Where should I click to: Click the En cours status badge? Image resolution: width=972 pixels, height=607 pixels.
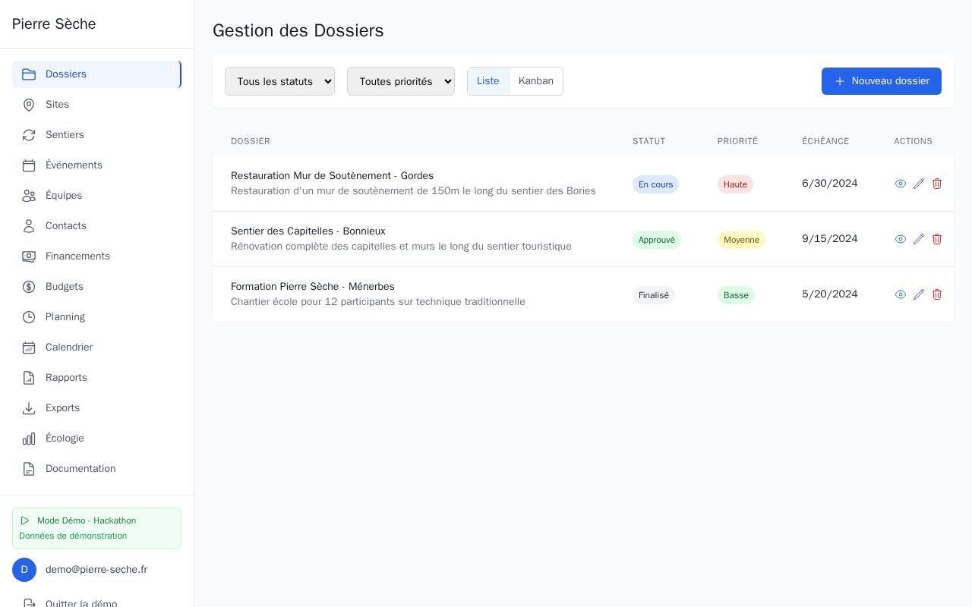click(x=655, y=184)
